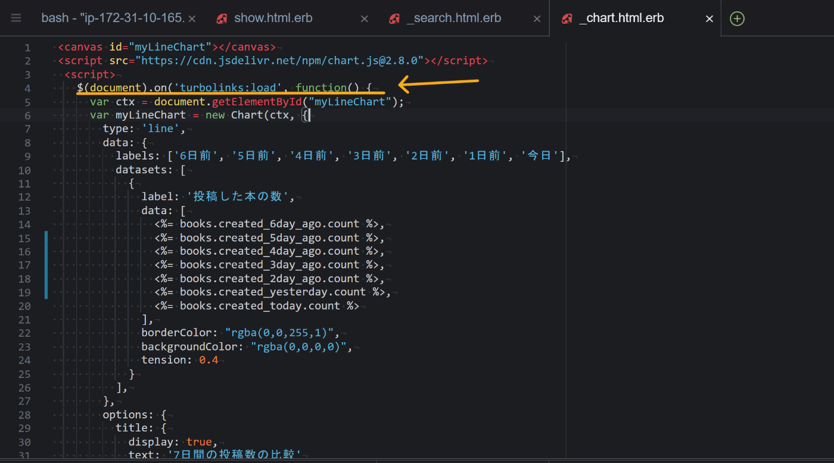Click books.created_today.count
834x463 pixels.
coord(260,306)
